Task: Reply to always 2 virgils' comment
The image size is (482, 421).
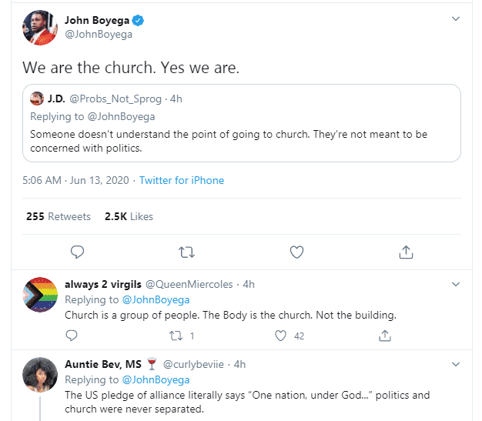Action: tap(72, 336)
